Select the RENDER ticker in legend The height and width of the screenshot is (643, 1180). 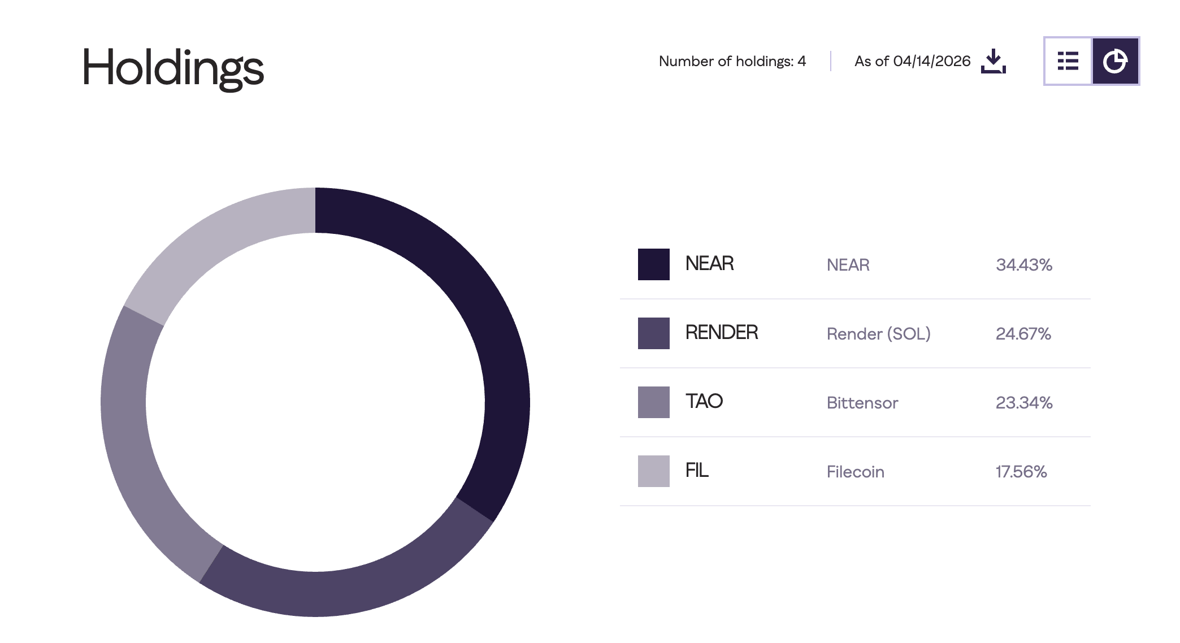(721, 333)
